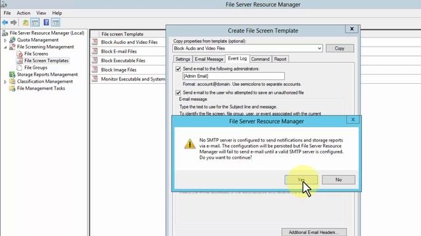Select Block Audio and Video Files list text

129,42
